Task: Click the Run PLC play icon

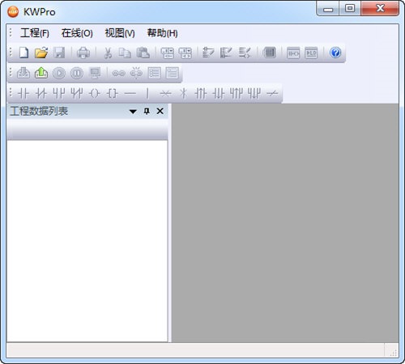Action: point(59,73)
